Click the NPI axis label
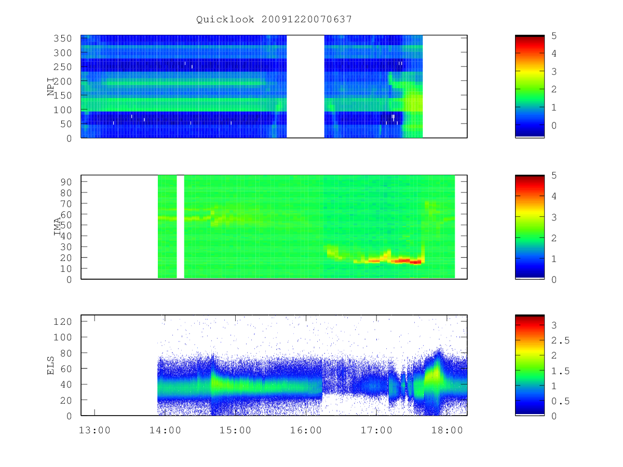 [51, 87]
